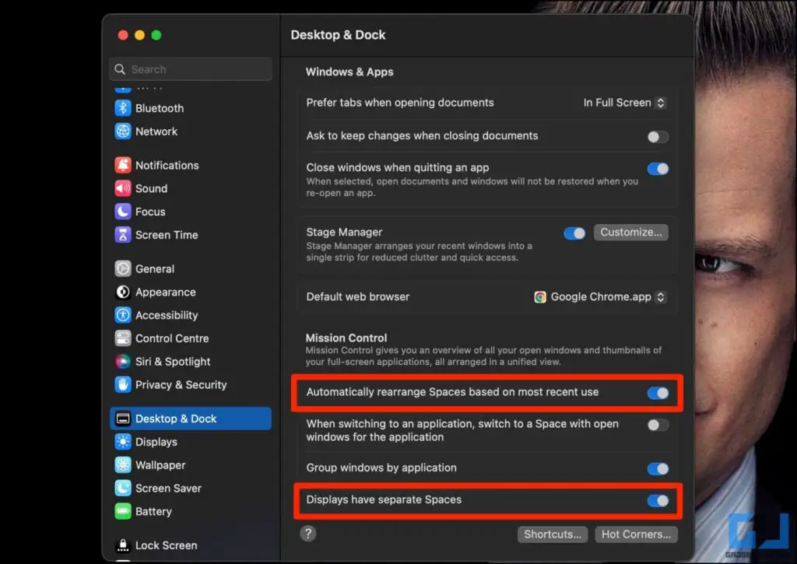
Task: Click the Hot Corners button
Action: click(636, 534)
